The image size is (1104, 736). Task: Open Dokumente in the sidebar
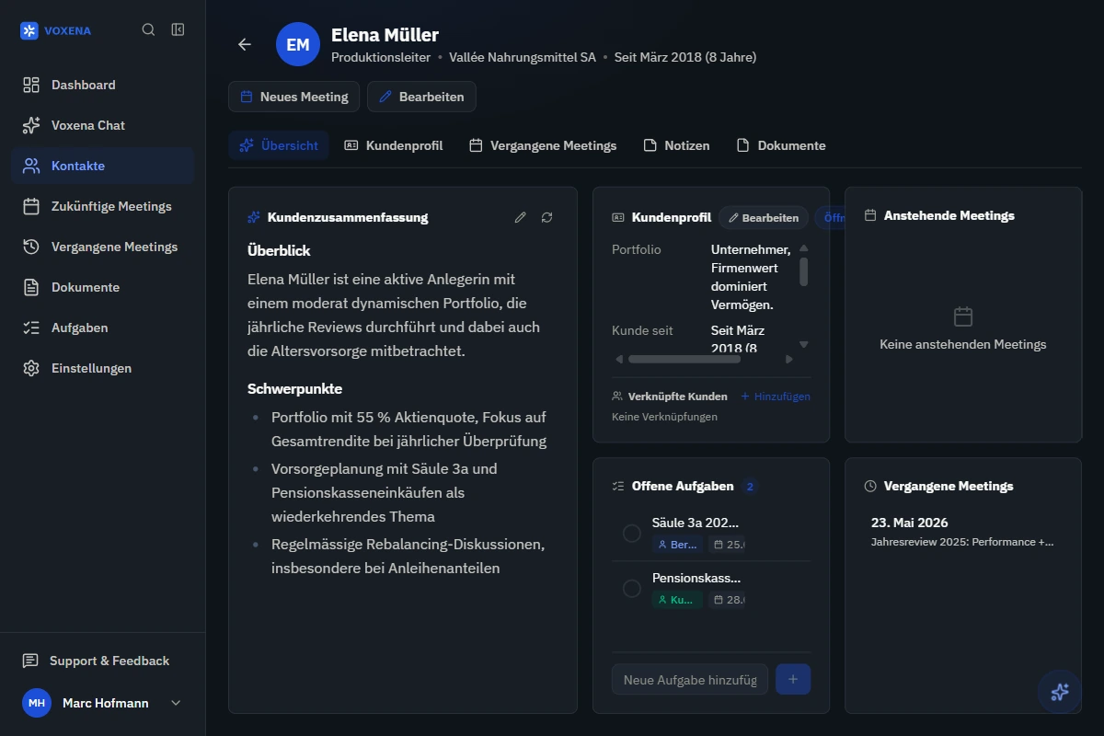[x=103, y=287]
